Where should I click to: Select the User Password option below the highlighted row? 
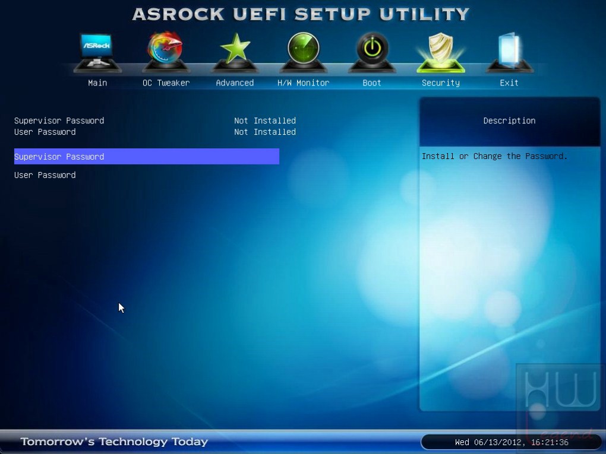[45, 175]
